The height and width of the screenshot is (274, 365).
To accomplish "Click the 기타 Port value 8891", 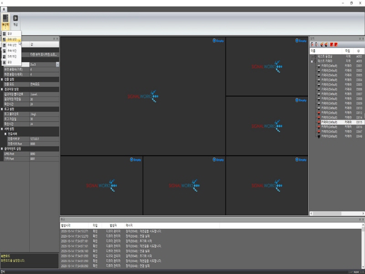I will (44, 158).
